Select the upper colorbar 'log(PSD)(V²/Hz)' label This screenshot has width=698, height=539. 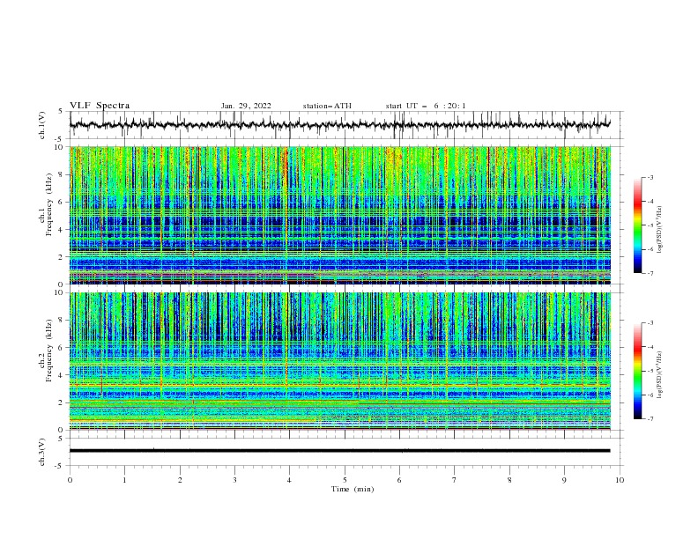(x=660, y=230)
